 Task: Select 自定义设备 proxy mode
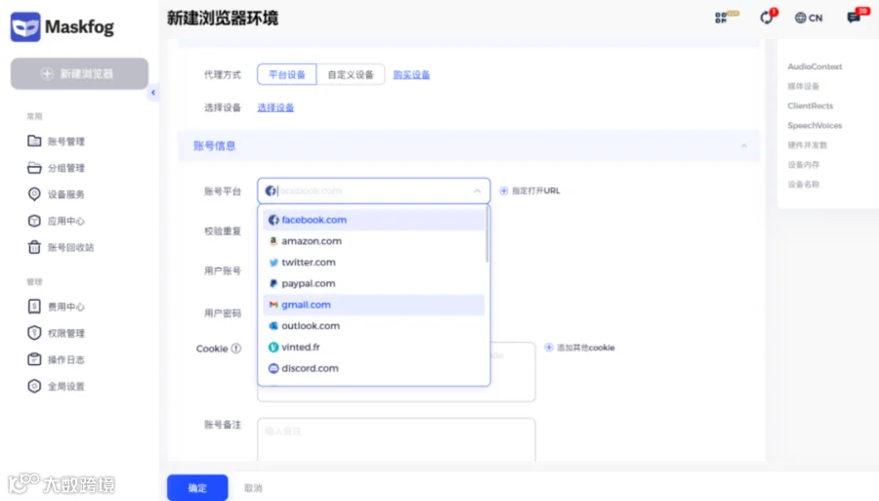click(x=351, y=74)
